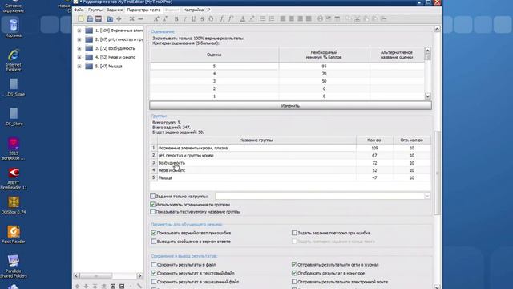Open DOSBox 0.74 desktop icon
The image size is (513, 289).
[14, 206]
